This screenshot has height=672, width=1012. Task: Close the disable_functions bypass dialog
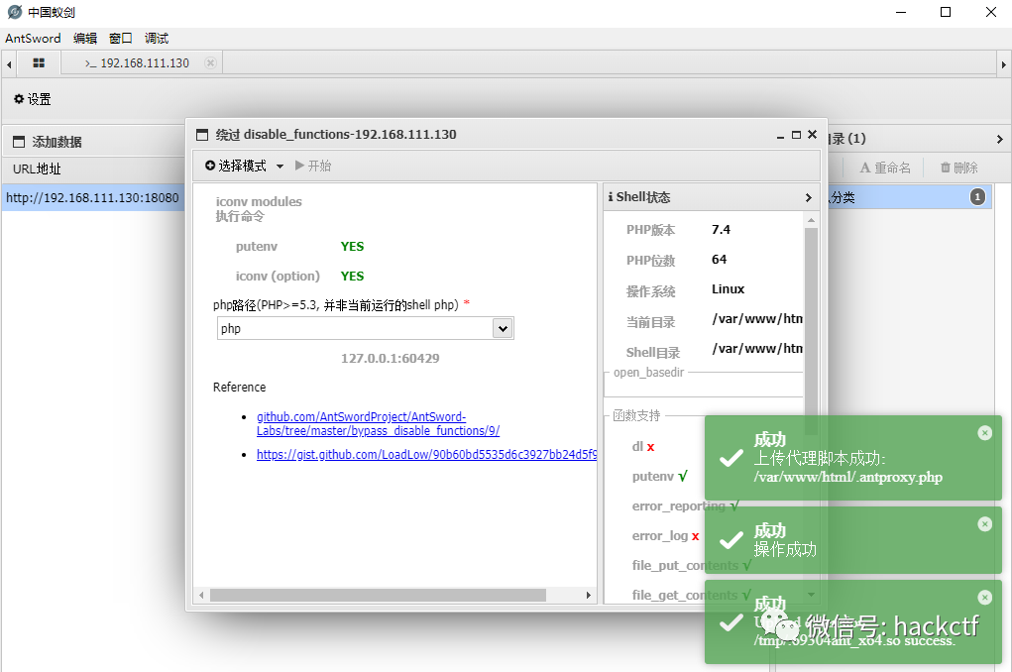tap(812, 134)
